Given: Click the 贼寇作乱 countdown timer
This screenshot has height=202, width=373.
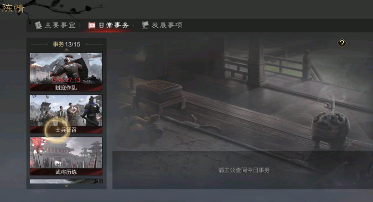Looking at the screenshot, I should coord(67,80).
